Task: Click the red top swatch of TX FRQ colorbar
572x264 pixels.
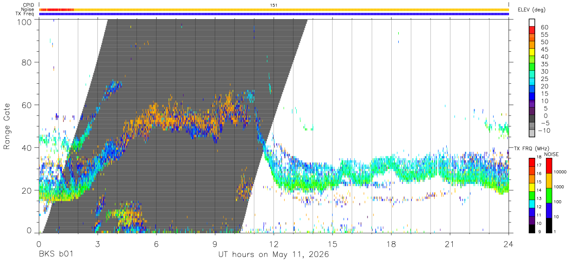Action: click(x=532, y=162)
